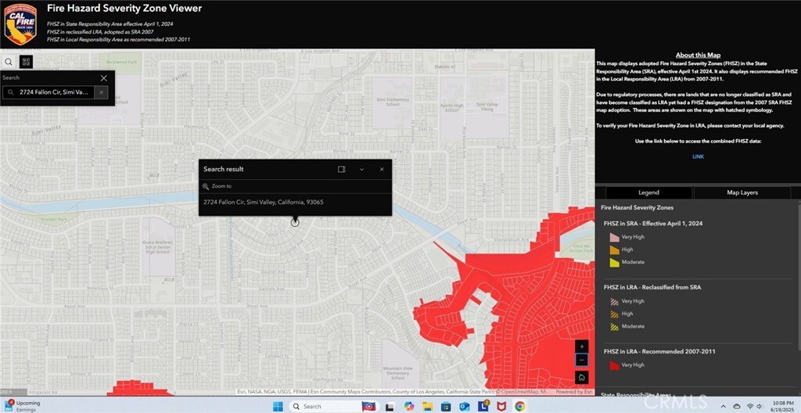Open the LINK to combined FHSZ data
801x413 pixels.
click(x=698, y=156)
